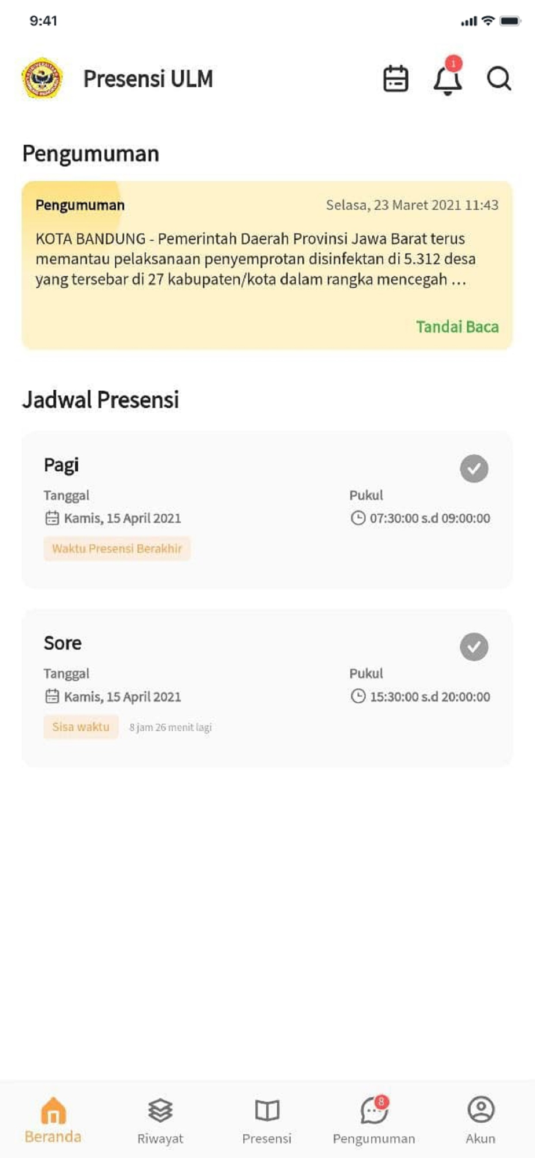Tap the Sore time clock icon
This screenshot has width=535, height=1158.
coord(358,697)
